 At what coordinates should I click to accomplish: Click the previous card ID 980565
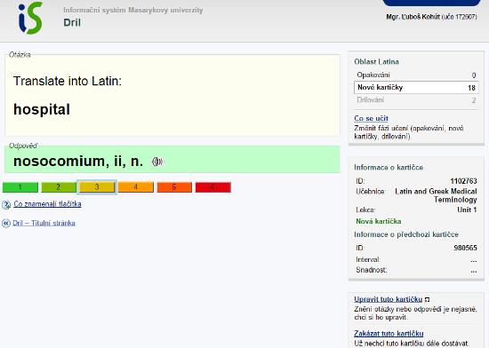tap(466, 248)
